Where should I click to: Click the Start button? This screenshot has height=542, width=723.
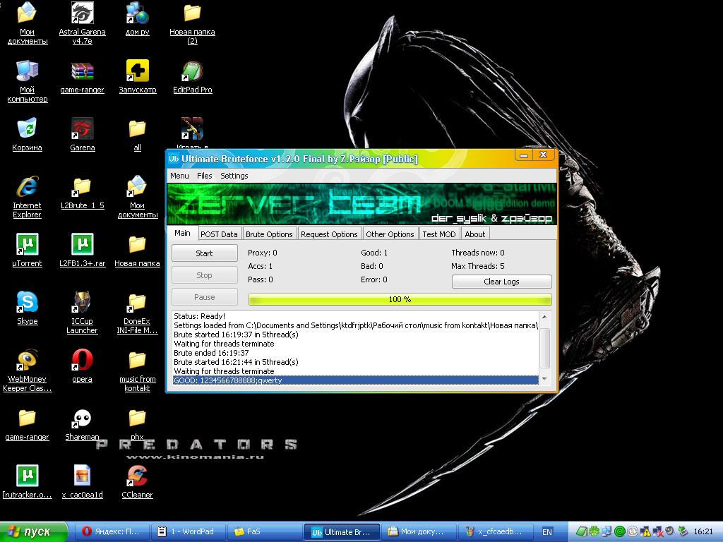(204, 253)
